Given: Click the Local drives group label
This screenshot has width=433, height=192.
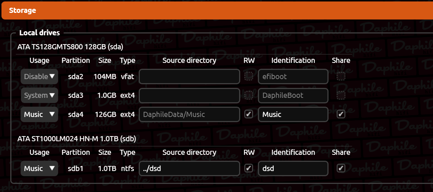Looking at the screenshot, I should [39, 33].
